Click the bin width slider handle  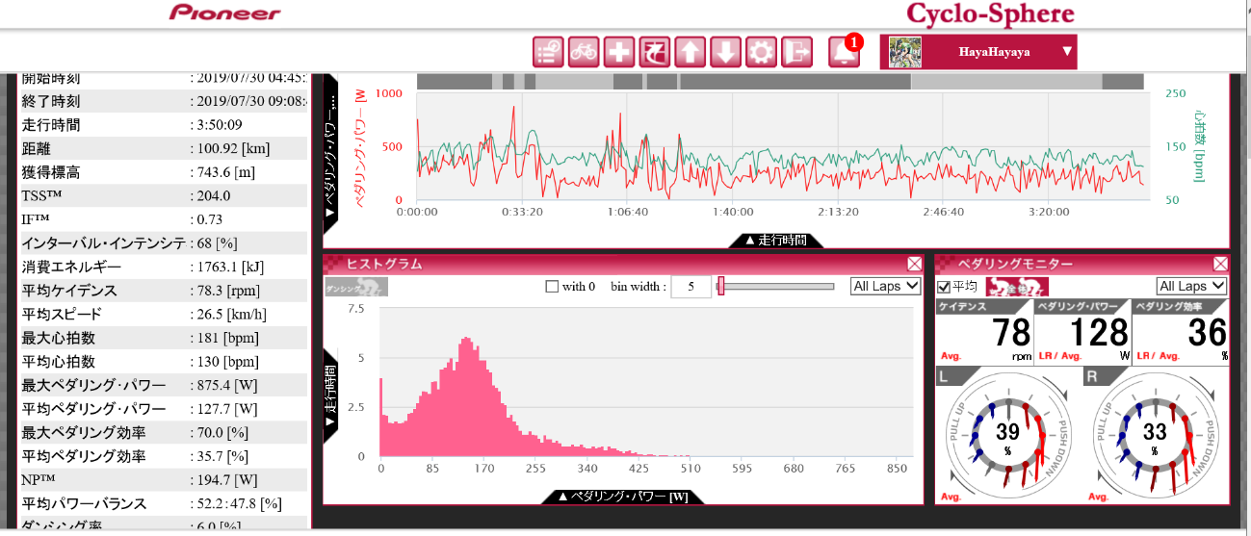click(x=720, y=286)
